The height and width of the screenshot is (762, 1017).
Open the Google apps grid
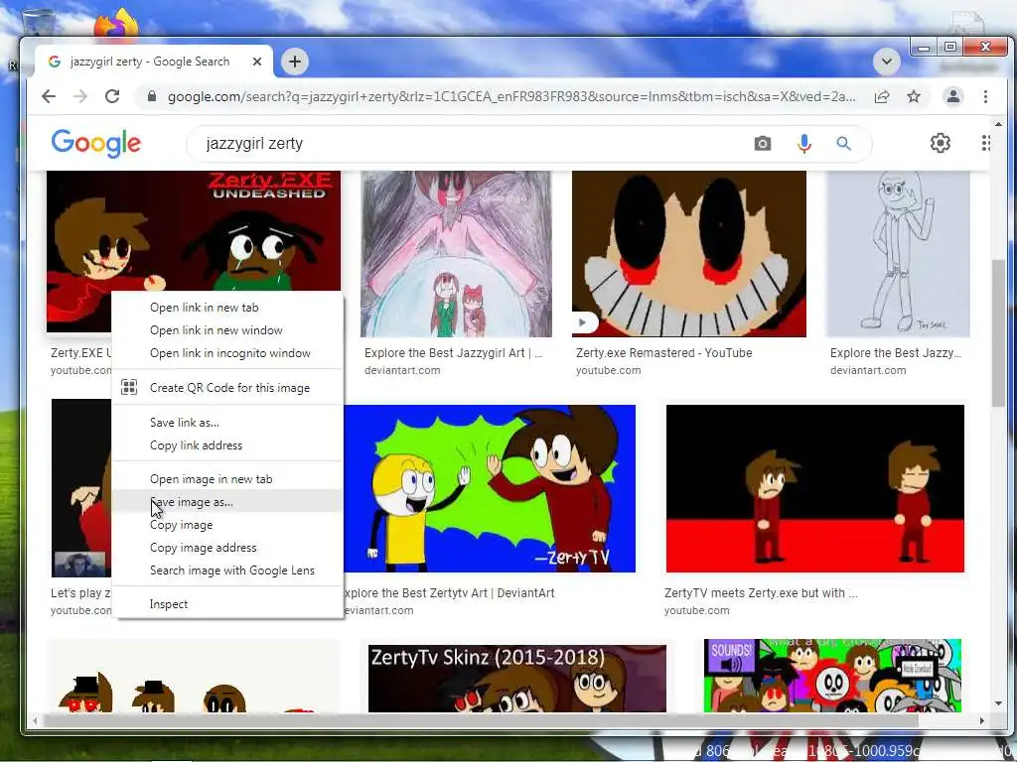click(985, 143)
